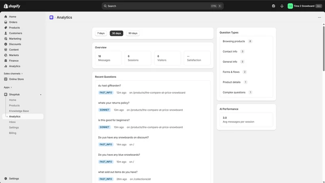Click the ShopAsk app icon

tap(6, 94)
